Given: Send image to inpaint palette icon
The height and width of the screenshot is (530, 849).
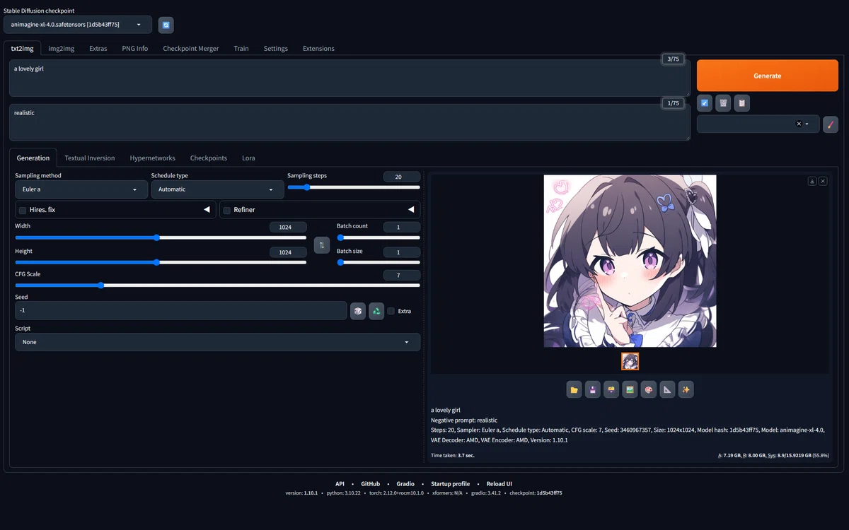Looking at the screenshot, I should 649,389.
